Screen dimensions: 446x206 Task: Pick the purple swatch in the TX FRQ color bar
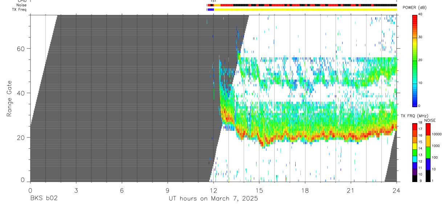tap(415, 172)
